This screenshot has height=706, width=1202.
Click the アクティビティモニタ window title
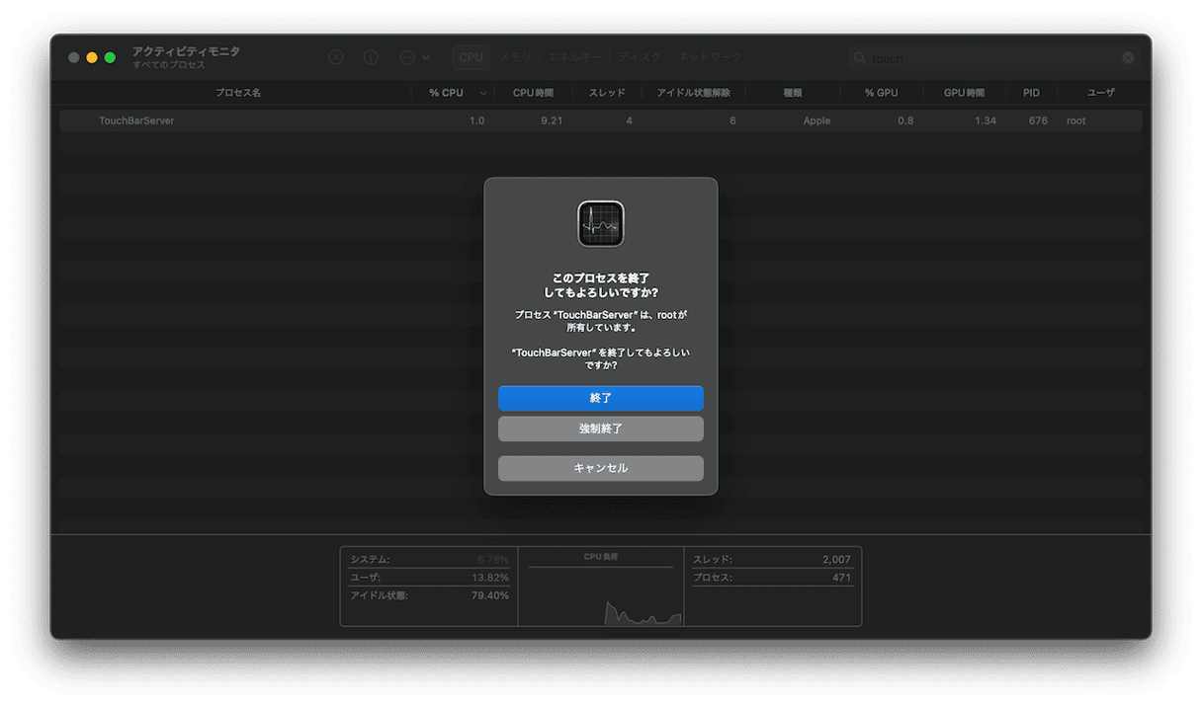pos(186,51)
